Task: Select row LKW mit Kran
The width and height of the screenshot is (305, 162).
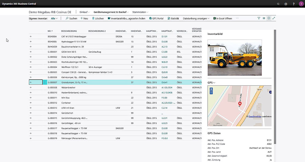Action: point(115,108)
